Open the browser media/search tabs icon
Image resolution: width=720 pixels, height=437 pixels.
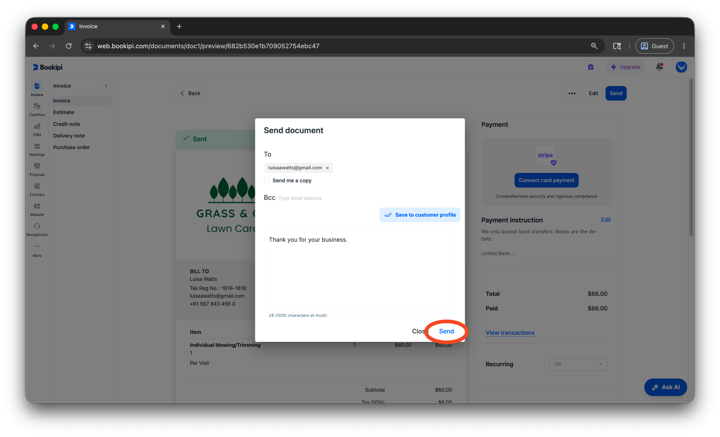click(617, 46)
